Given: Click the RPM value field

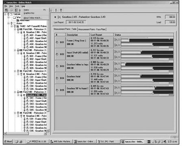Looking at the screenshot, I should (170, 17).
